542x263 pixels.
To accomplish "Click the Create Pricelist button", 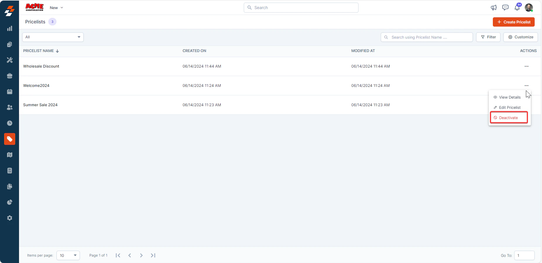I will click(514, 22).
